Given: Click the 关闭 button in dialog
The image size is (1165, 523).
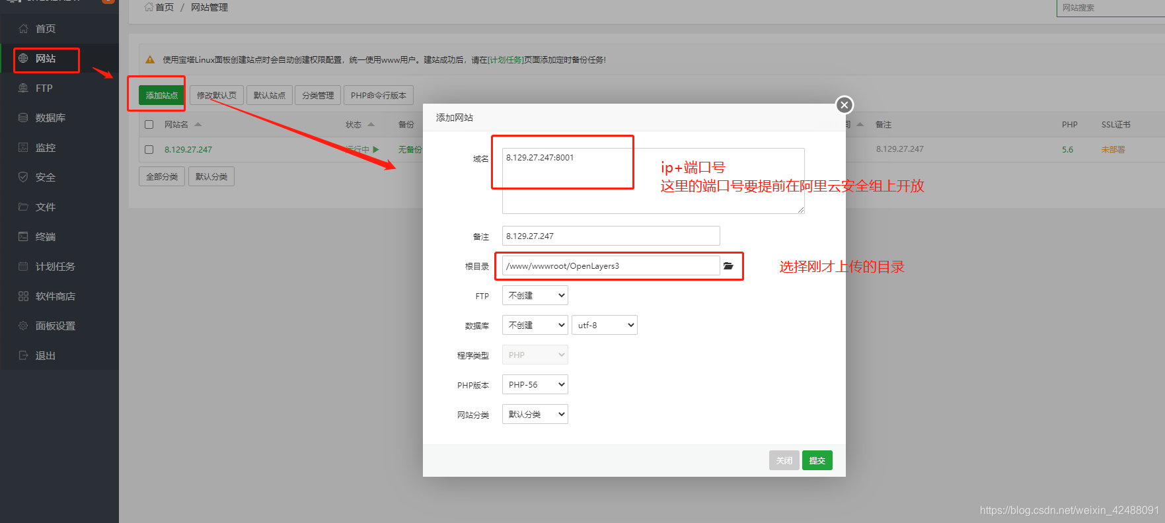Looking at the screenshot, I should [x=784, y=460].
